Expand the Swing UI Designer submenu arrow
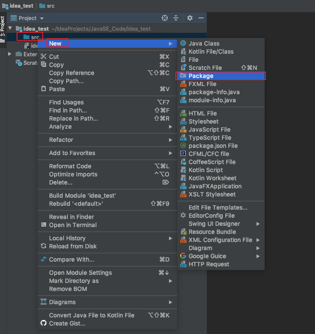This screenshot has height=334, width=315. [258, 224]
